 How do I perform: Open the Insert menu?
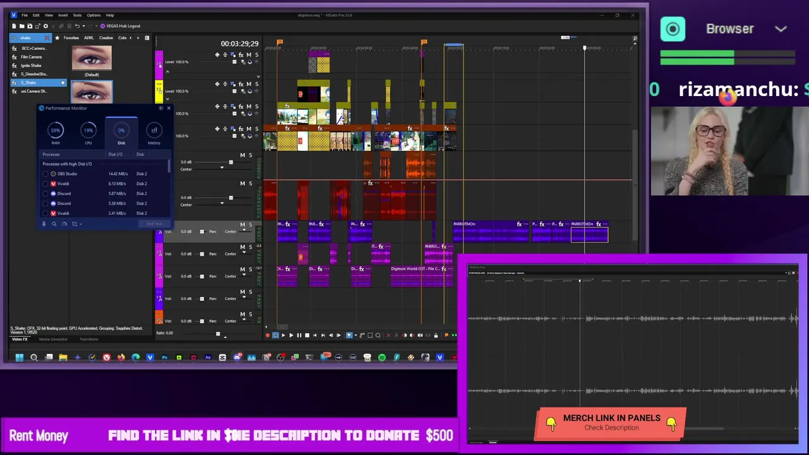point(63,15)
